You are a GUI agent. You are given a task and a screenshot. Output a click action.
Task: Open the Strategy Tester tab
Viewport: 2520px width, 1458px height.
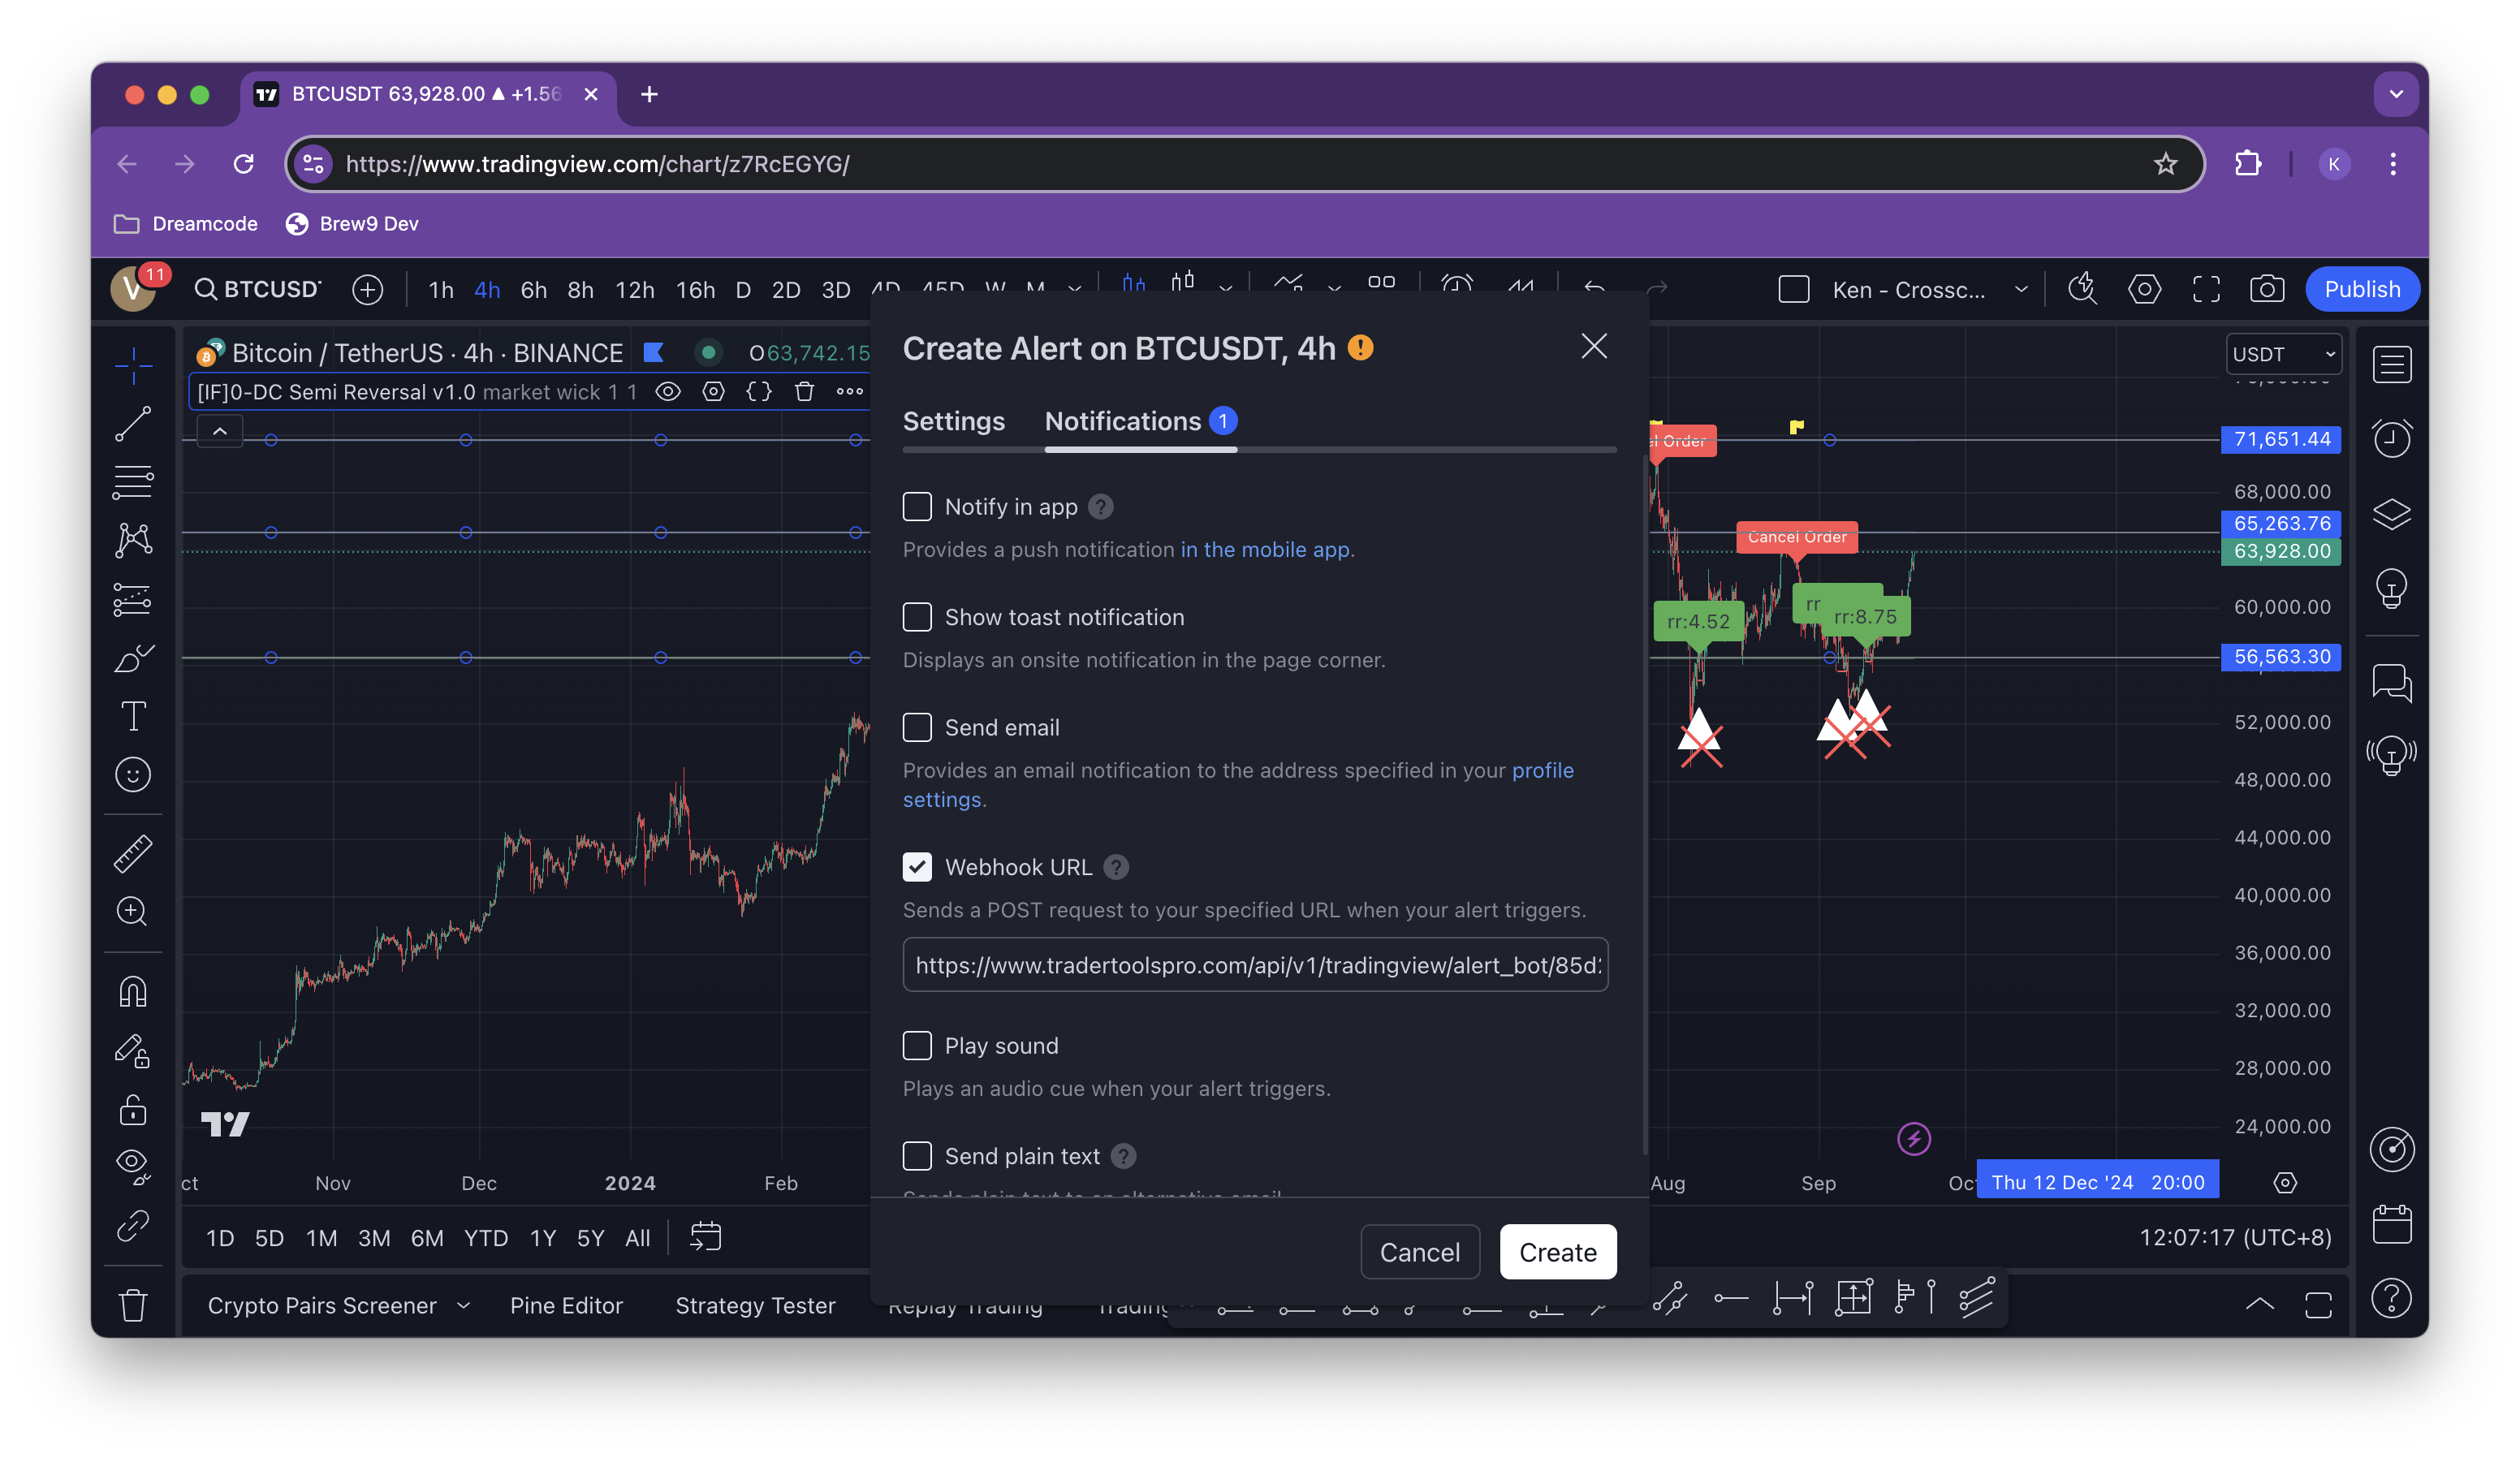(x=755, y=1305)
